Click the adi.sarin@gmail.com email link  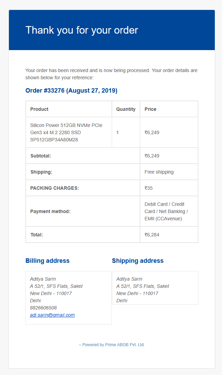(x=52, y=315)
